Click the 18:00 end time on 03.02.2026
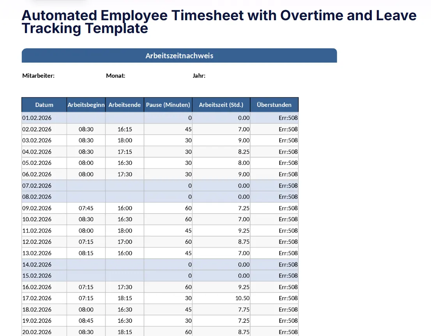Screen dimensions: 431x336 [x=125, y=140]
